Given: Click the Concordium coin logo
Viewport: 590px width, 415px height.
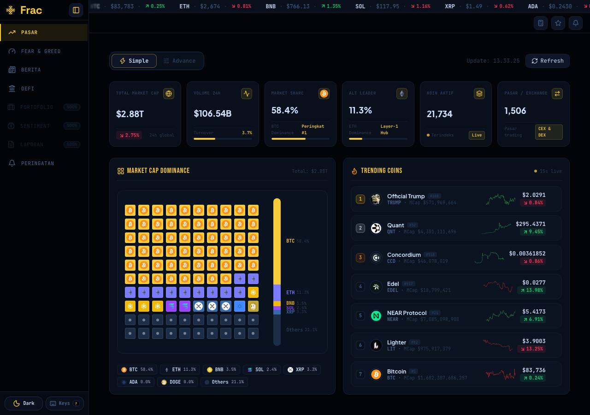Looking at the screenshot, I should 376,257.
